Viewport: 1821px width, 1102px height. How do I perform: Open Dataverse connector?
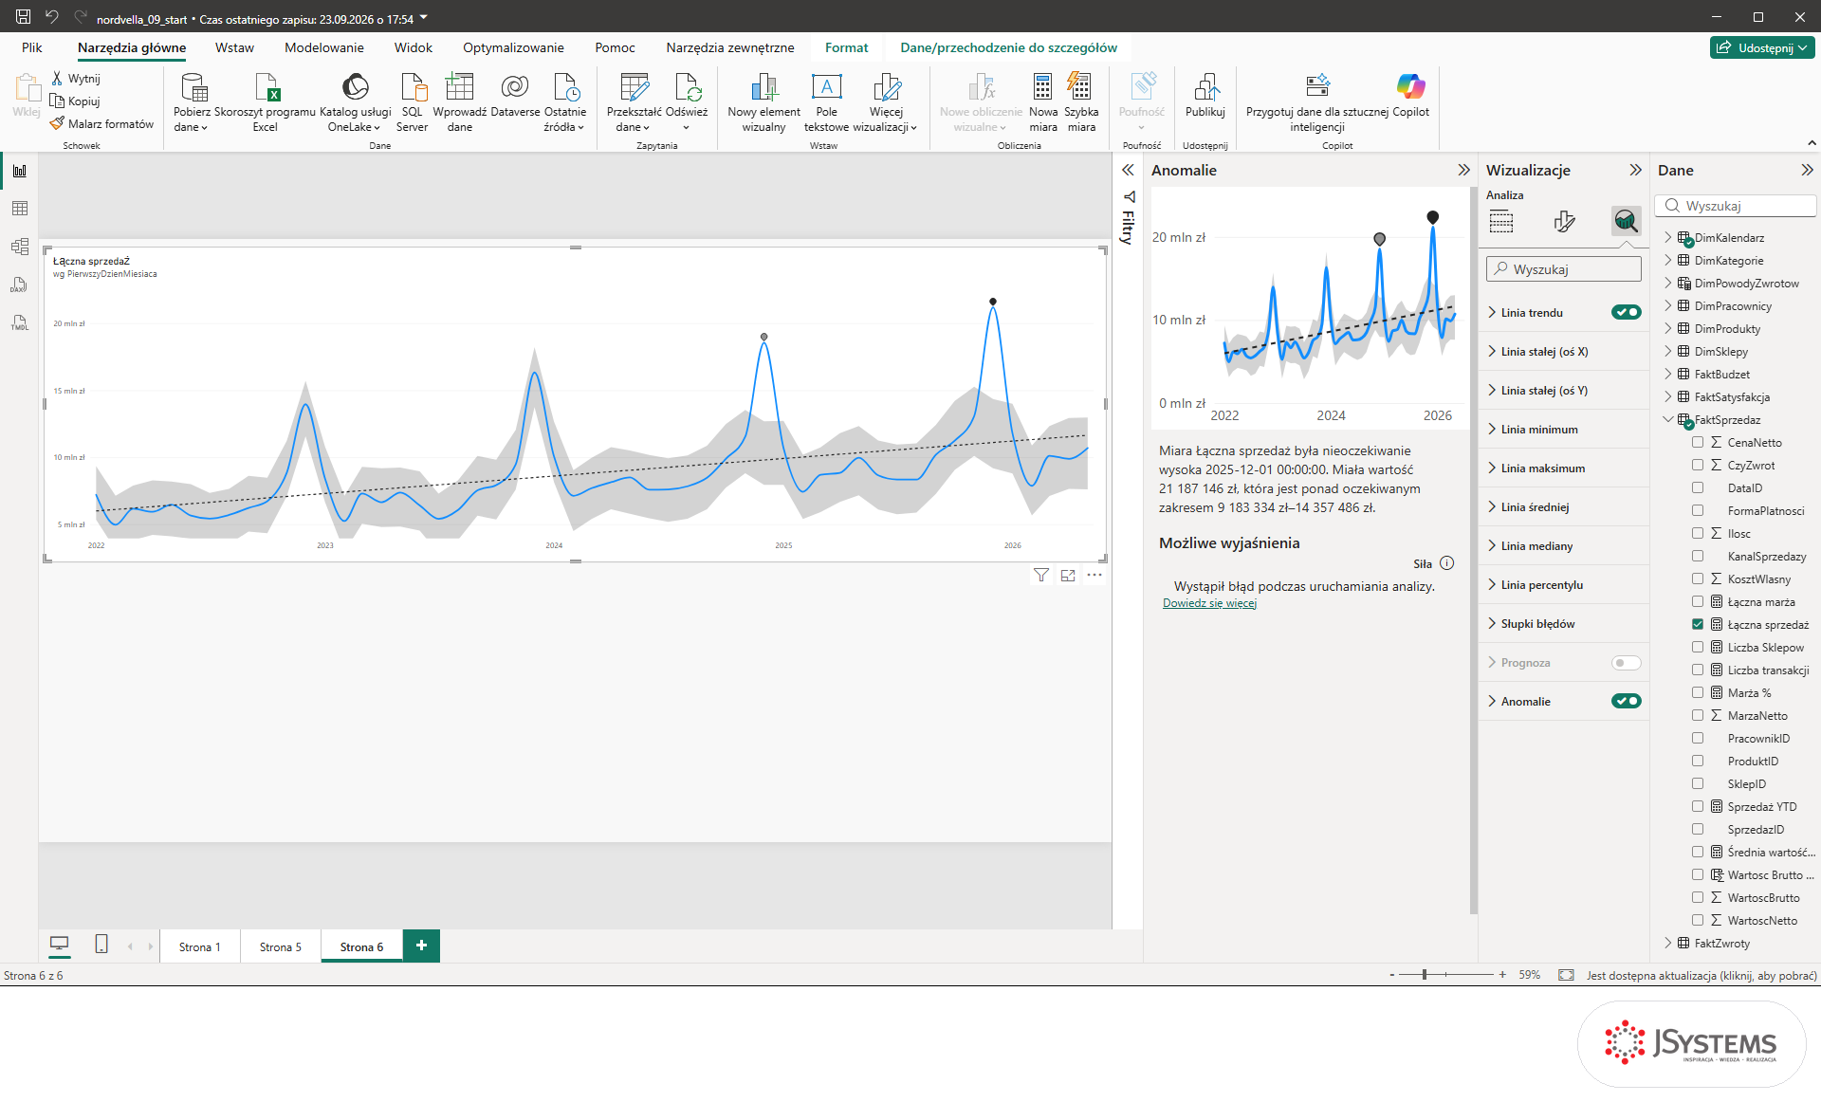(515, 96)
